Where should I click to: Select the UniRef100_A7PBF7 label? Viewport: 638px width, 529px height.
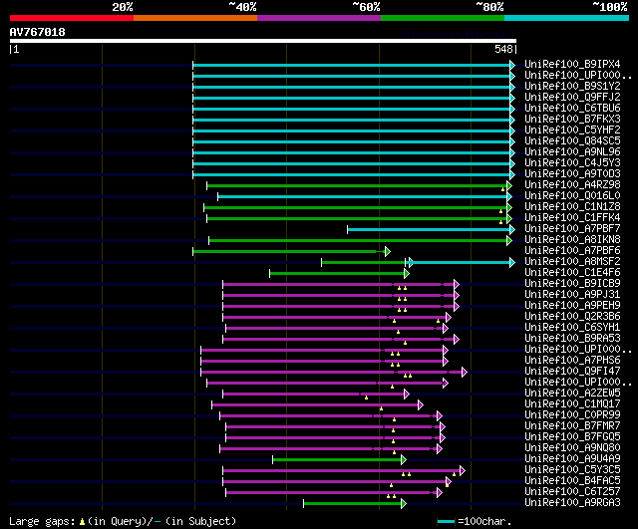tap(572, 229)
